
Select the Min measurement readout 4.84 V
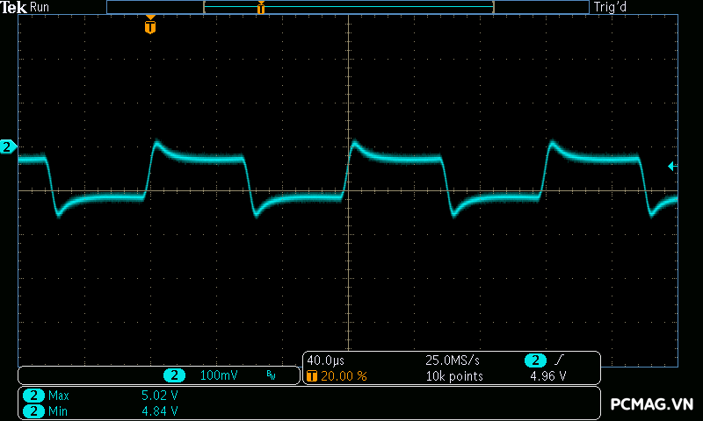(159, 410)
